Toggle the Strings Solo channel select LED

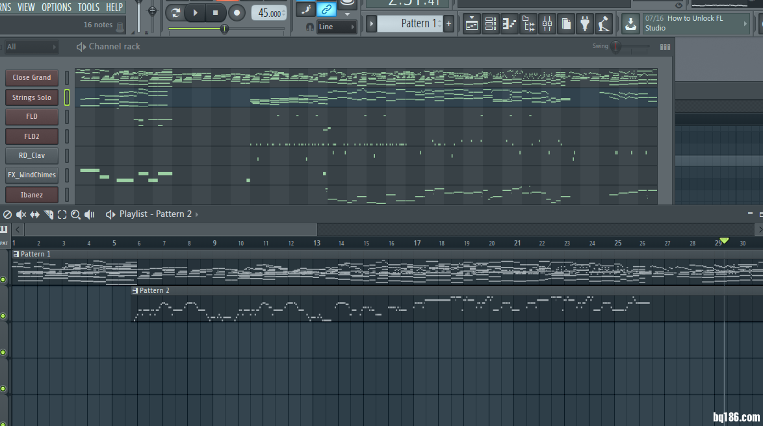67,97
